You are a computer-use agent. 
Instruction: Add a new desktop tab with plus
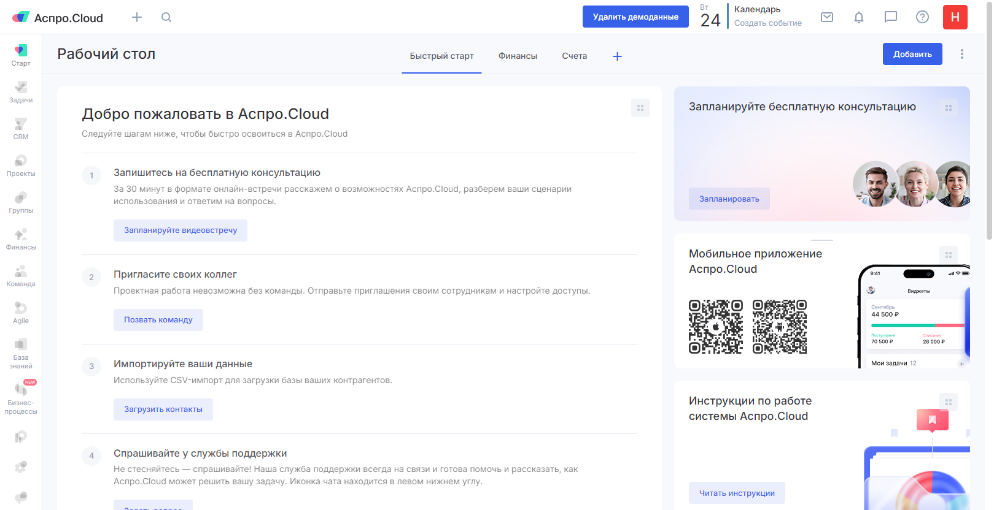point(618,56)
